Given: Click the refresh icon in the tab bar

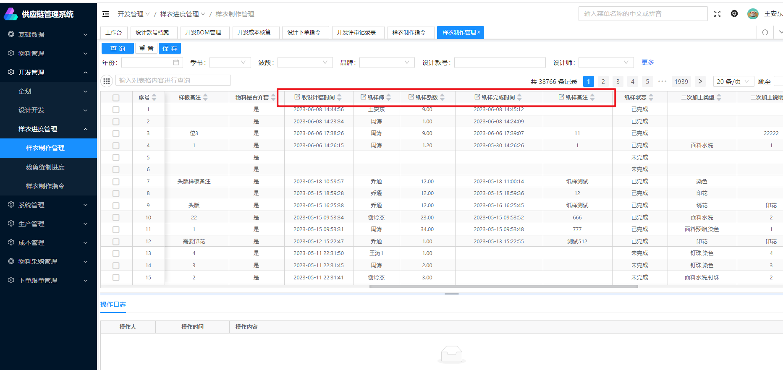Looking at the screenshot, I should click(765, 32).
